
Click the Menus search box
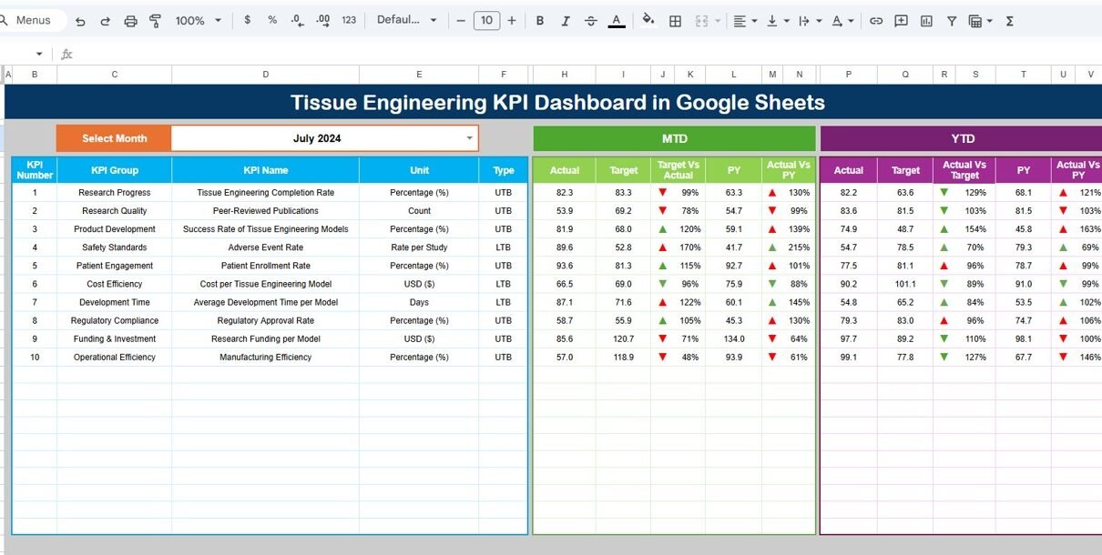click(x=34, y=20)
